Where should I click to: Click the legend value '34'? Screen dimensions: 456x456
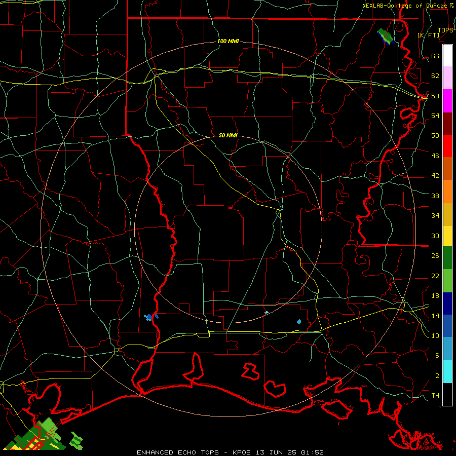[x=435, y=215]
